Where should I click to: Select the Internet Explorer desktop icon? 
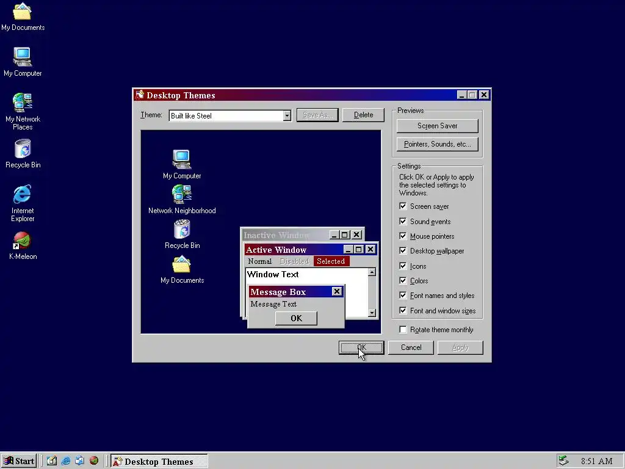23,203
